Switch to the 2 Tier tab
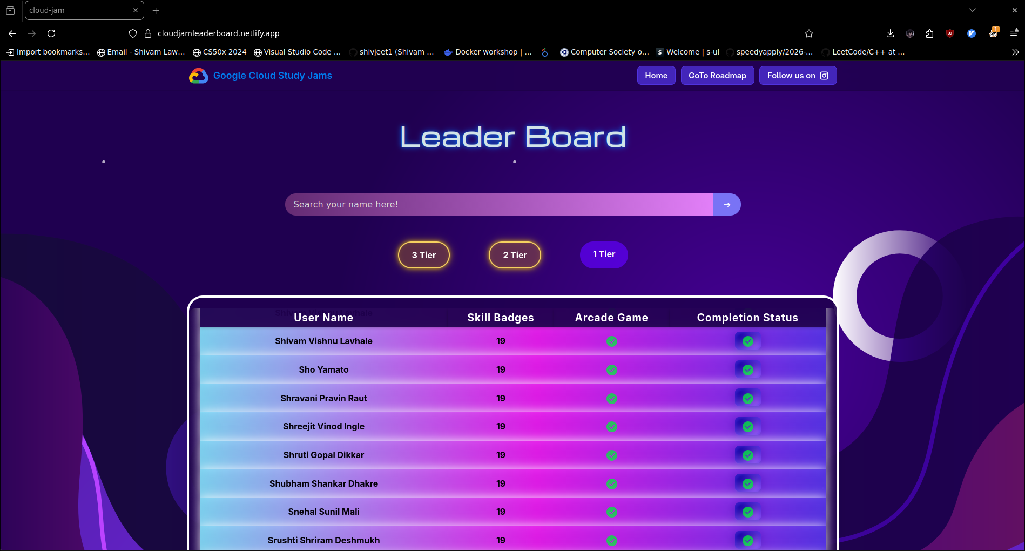The image size is (1025, 551). point(515,255)
